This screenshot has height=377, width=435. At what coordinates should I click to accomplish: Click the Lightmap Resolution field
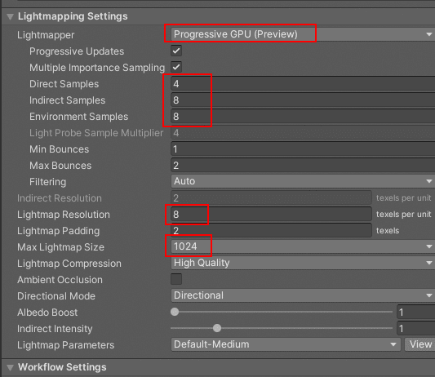click(271, 214)
